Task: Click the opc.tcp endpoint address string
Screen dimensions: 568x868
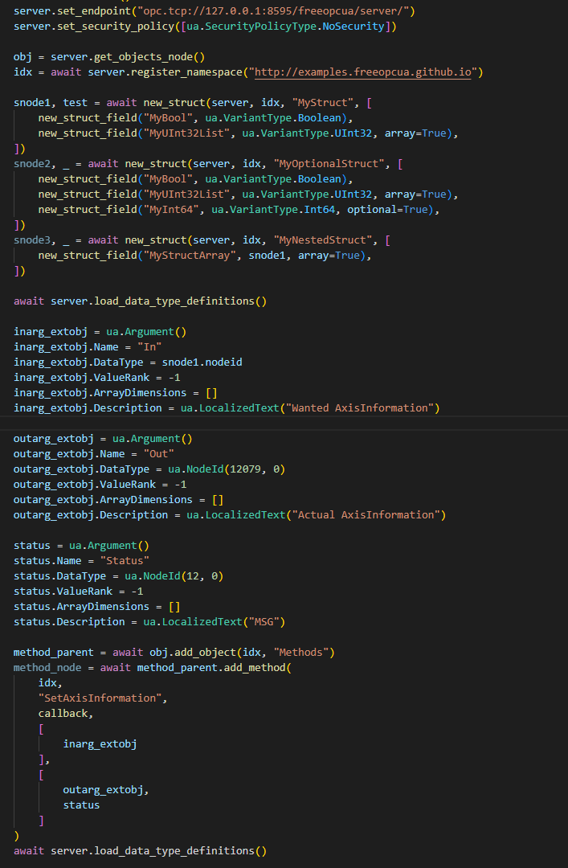Action: tap(273, 11)
